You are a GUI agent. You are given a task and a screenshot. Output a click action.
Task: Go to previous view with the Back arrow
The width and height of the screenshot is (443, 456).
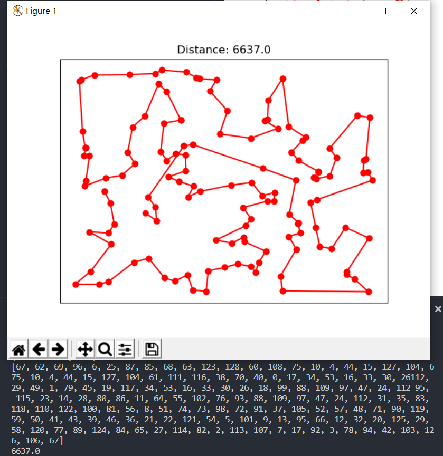pos(39,348)
